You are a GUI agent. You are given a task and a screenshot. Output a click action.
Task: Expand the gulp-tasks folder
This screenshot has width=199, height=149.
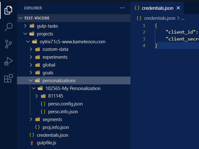pyautogui.click(x=25, y=26)
